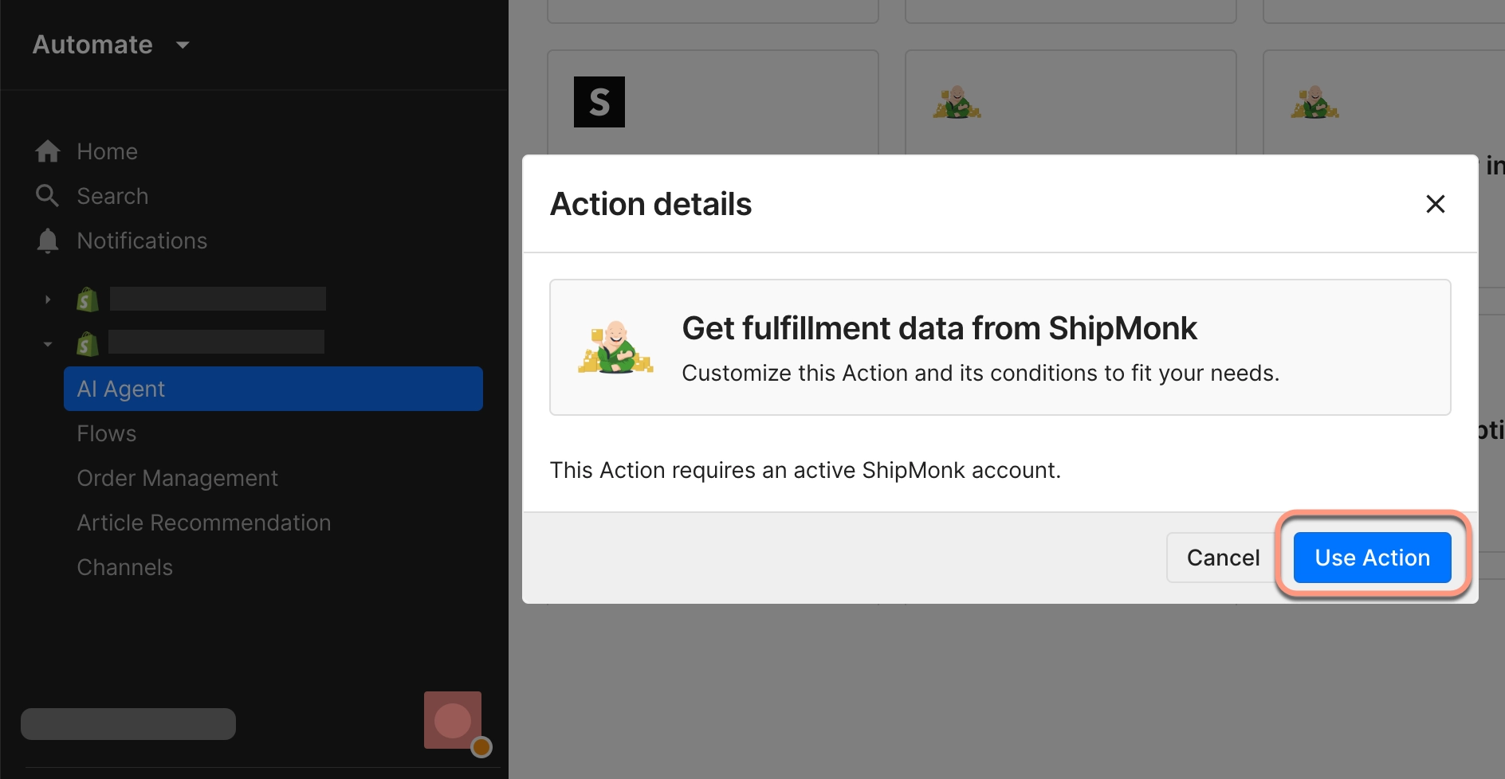Viewport: 1505px width, 779px height.
Task: Open the profile avatar at bottom left
Action: [453, 719]
